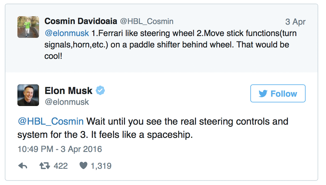View the 1,319 likes count

101,166
